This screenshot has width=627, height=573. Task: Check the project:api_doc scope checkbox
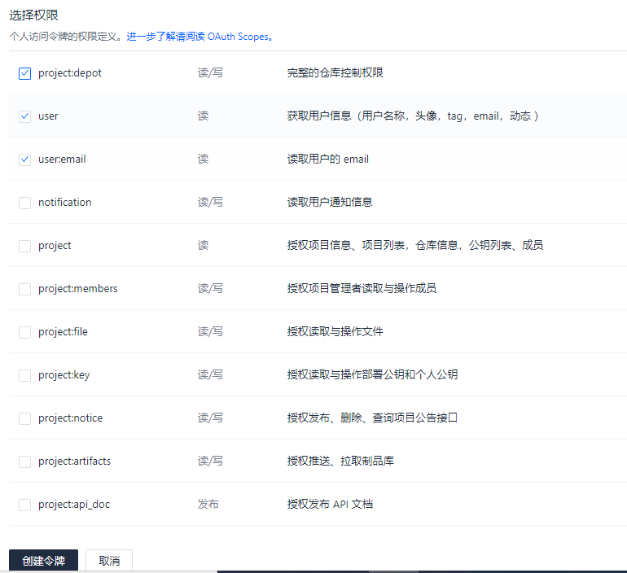[x=24, y=505]
